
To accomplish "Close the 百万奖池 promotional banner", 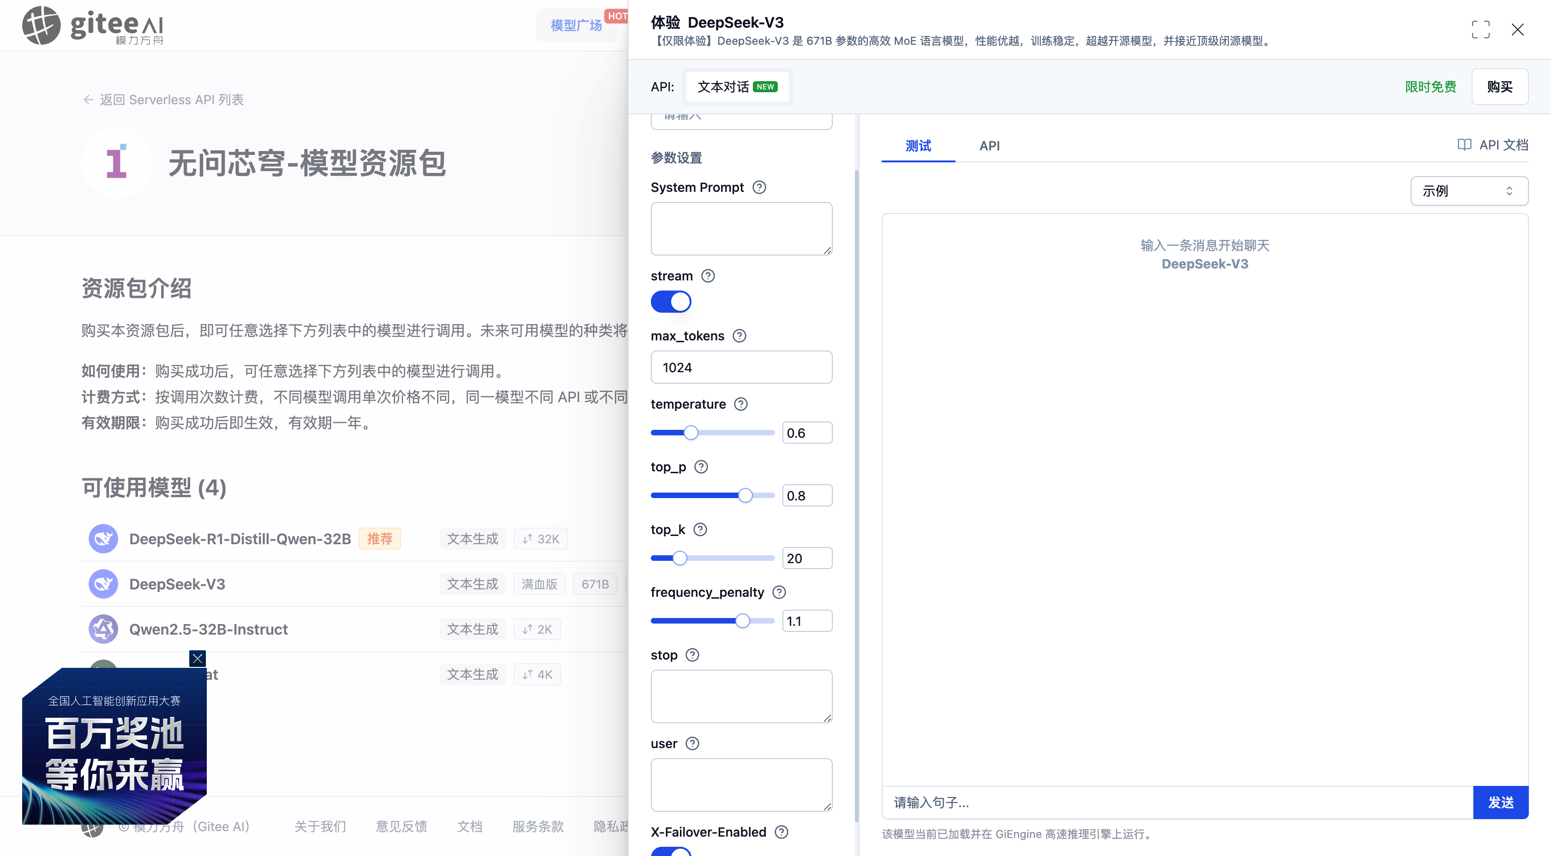I will point(197,658).
